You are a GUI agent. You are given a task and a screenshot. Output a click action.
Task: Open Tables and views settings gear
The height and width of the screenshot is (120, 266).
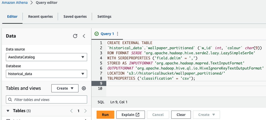coord(84,88)
